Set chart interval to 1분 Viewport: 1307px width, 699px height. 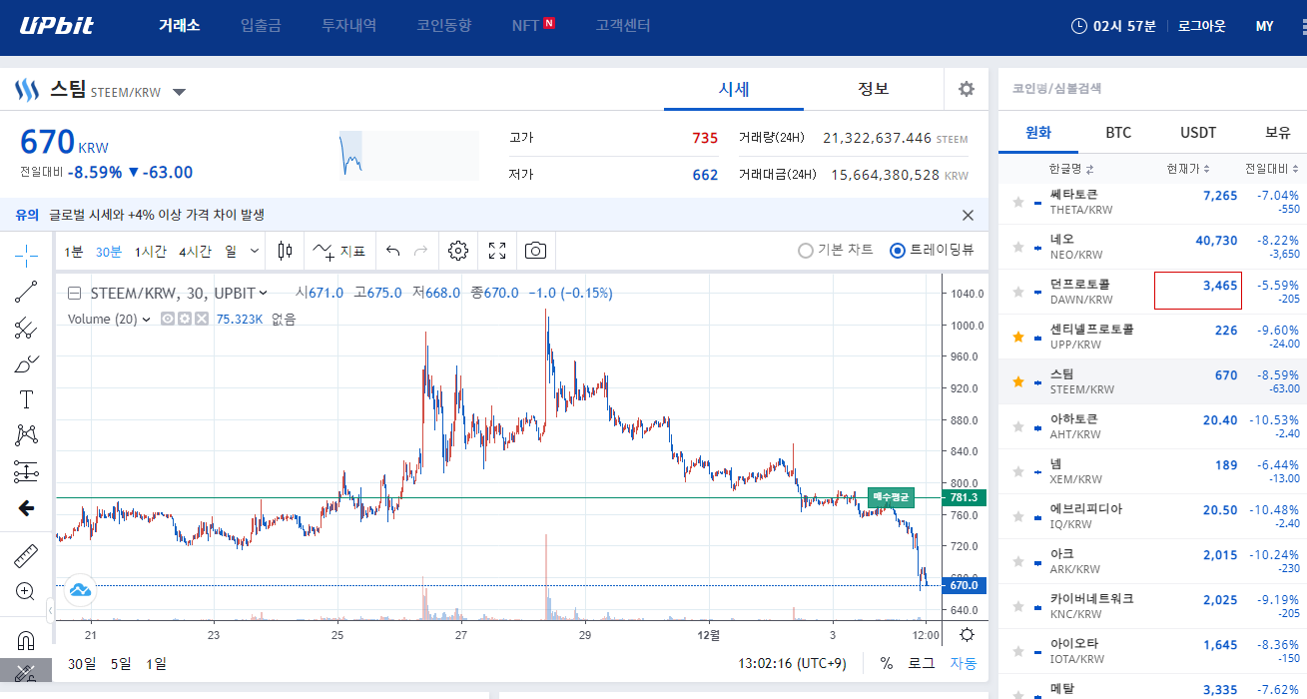click(75, 252)
